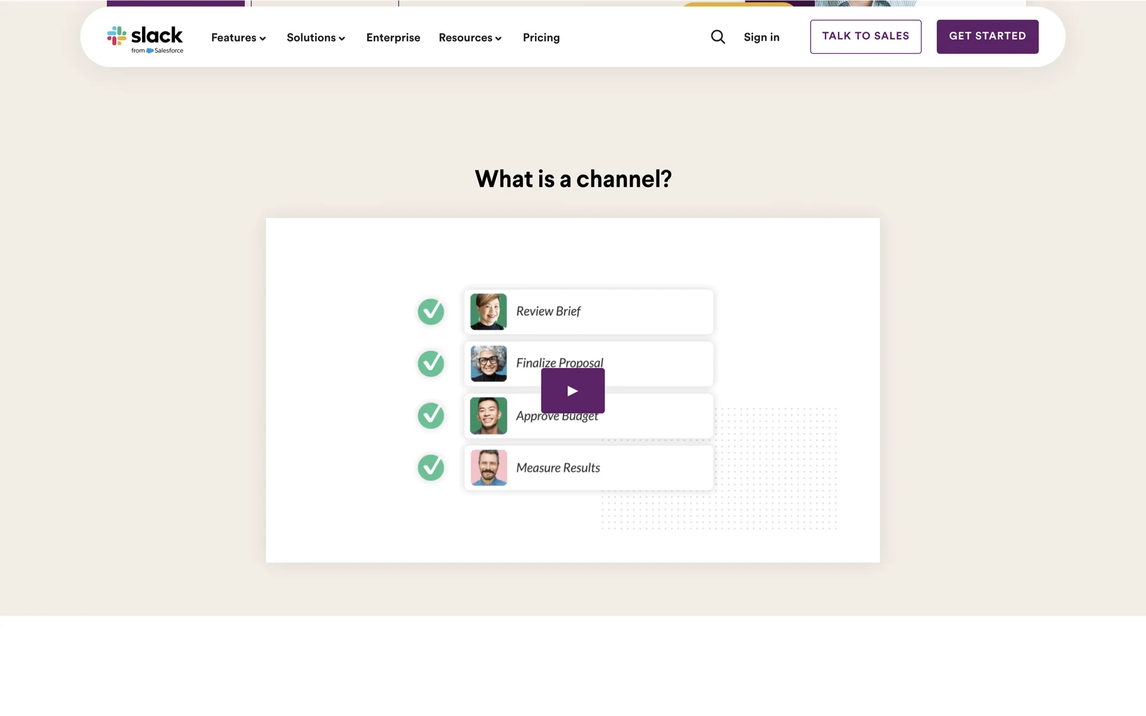Click the checkmark beside Approve Budget
Image resolution: width=1146 pixels, height=716 pixels.
click(x=430, y=416)
